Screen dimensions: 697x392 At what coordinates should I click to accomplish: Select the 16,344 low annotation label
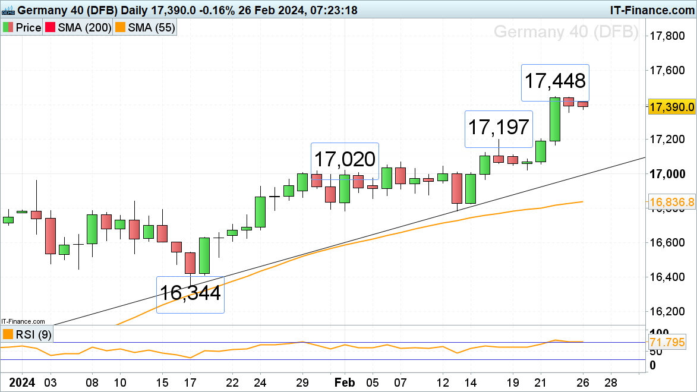coord(190,294)
